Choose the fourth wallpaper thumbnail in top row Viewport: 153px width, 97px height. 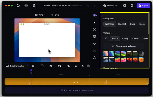pyautogui.click(x=123, y=54)
